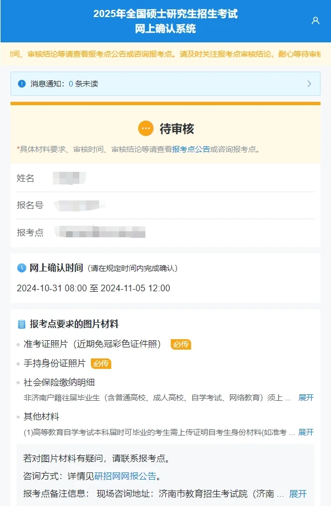Click the 必传 badge for 手持身份证照片

[101, 364]
